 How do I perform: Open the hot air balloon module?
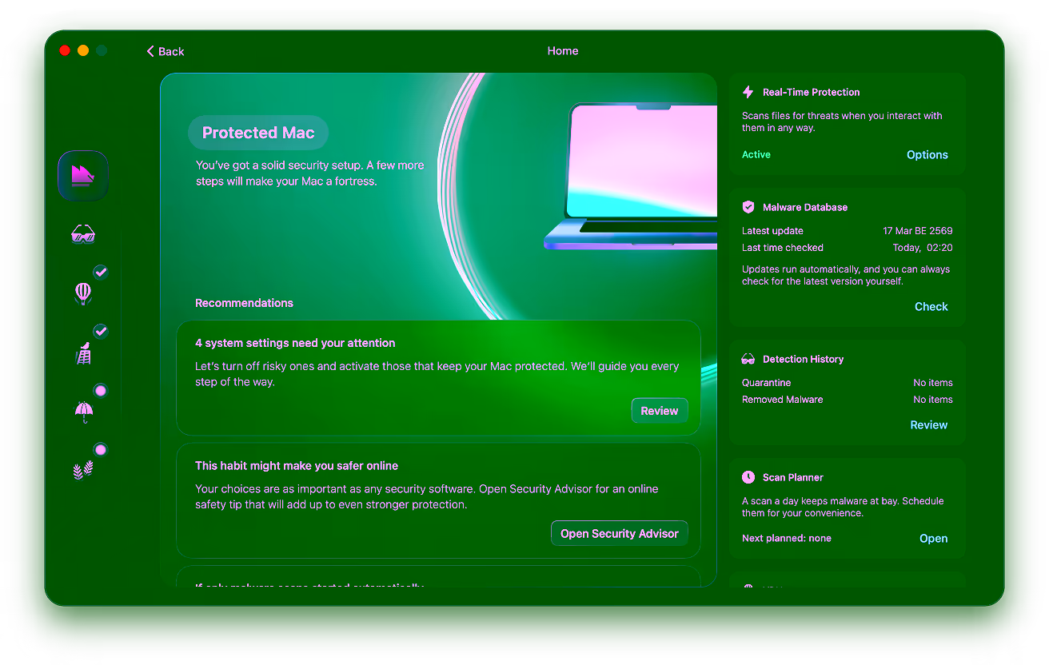pos(83,293)
